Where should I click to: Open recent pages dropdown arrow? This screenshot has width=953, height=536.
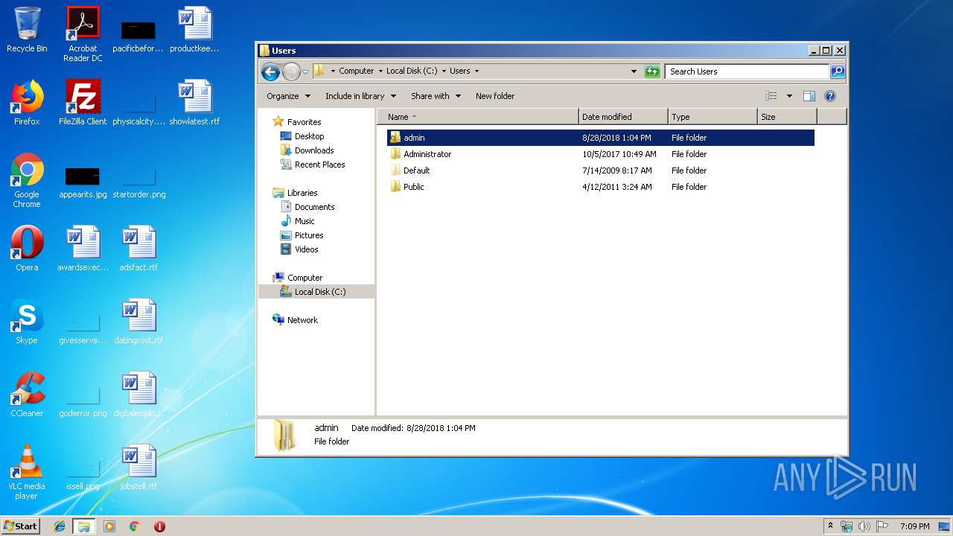pyautogui.click(x=305, y=72)
